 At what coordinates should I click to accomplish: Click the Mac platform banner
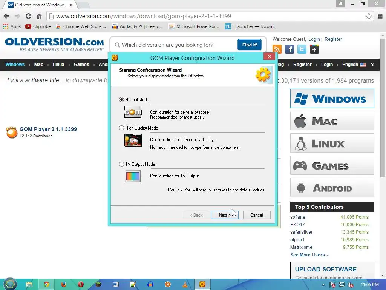[332, 121]
